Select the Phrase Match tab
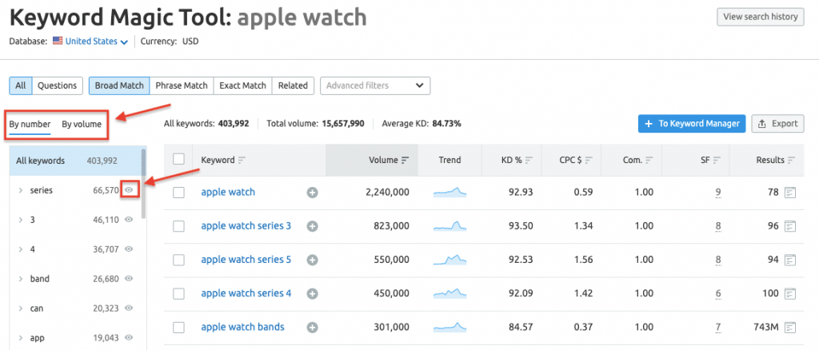The width and height of the screenshot is (819, 350). pos(181,86)
